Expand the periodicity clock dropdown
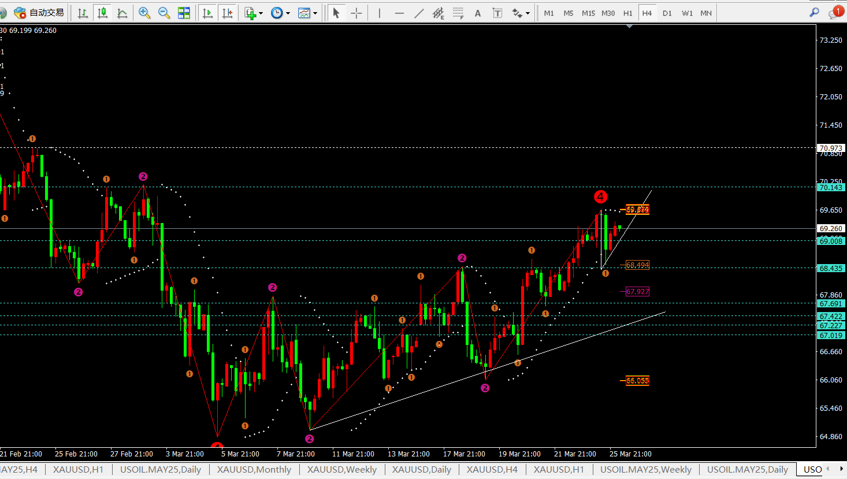The width and height of the screenshot is (847, 479). [280, 13]
